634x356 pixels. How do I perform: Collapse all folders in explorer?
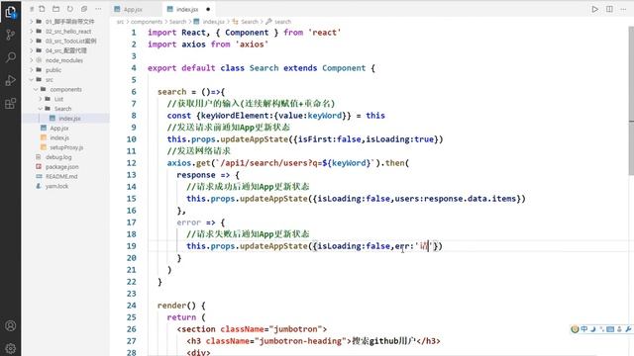pyautogui.click(x=84, y=9)
